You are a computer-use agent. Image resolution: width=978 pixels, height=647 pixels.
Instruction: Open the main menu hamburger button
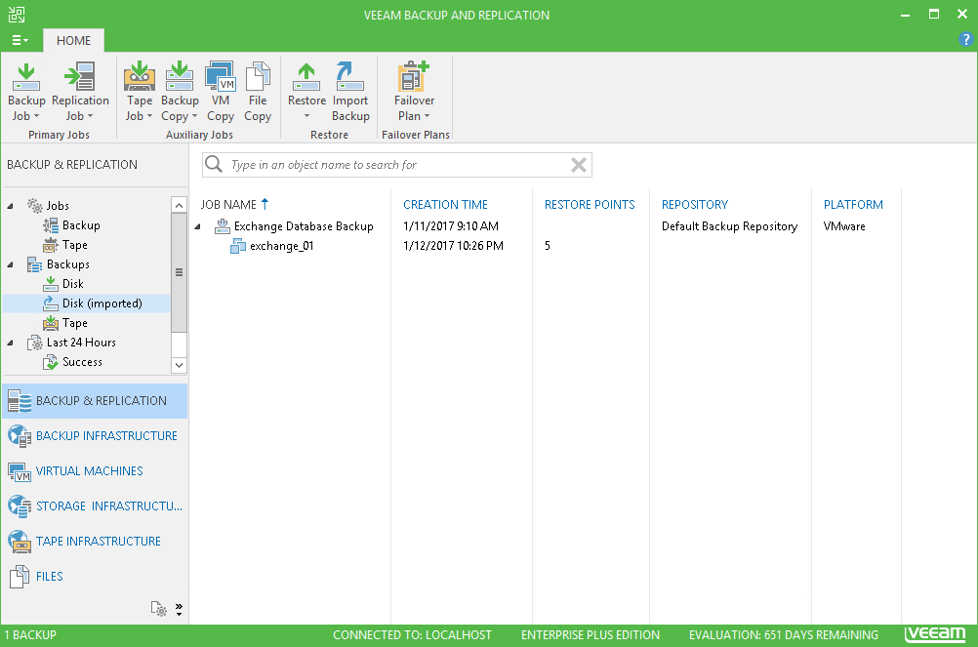20,40
